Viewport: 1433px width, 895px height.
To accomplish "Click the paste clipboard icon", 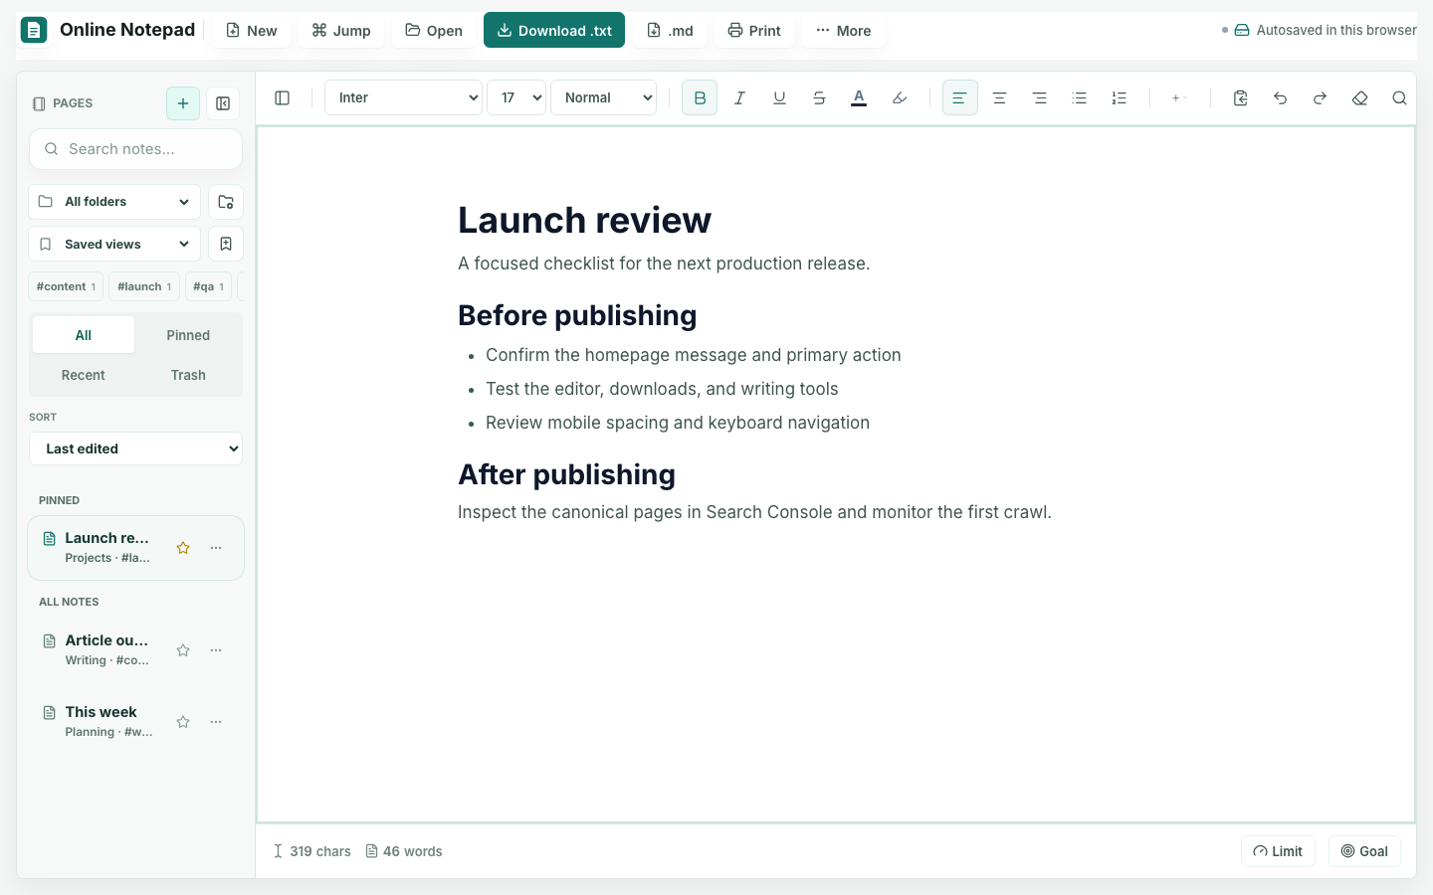I will click(1241, 97).
